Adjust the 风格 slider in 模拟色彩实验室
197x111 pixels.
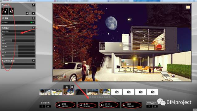[18, 64]
